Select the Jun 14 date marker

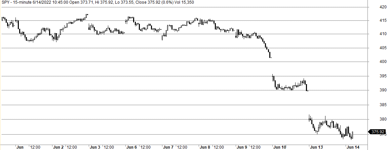[x=353, y=147]
